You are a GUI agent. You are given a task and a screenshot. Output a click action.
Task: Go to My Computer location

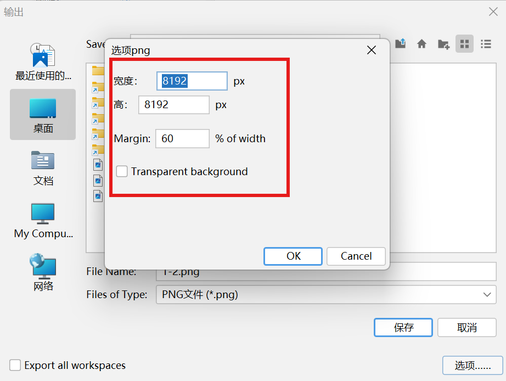click(43, 221)
